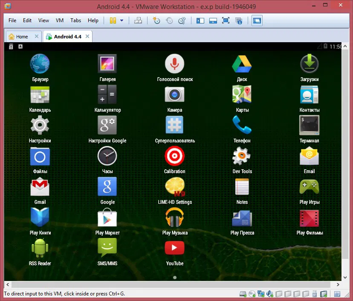Click the virtual hard disk status icon
This screenshot has height=301, width=353.
(x=242, y=294)
